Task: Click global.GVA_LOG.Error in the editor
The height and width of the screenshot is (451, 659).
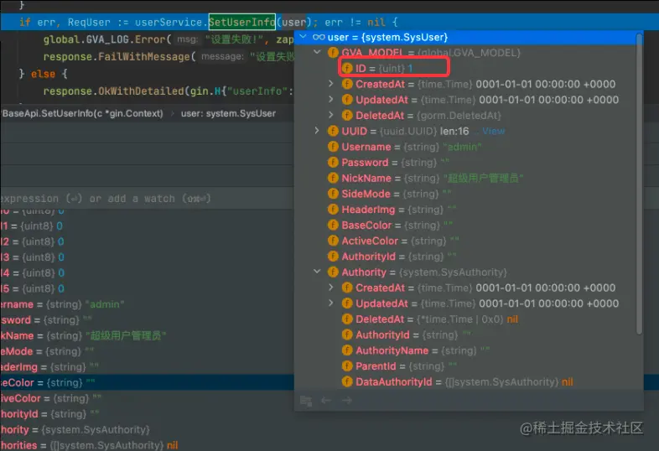Action: coord(104,39)
